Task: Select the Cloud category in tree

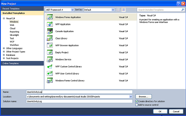Action: coord(13,28)
